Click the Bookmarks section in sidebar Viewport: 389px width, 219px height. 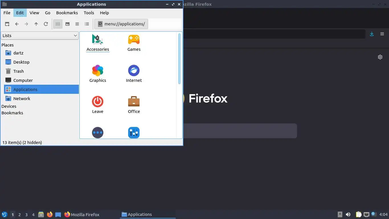click(x=12, y=113)
